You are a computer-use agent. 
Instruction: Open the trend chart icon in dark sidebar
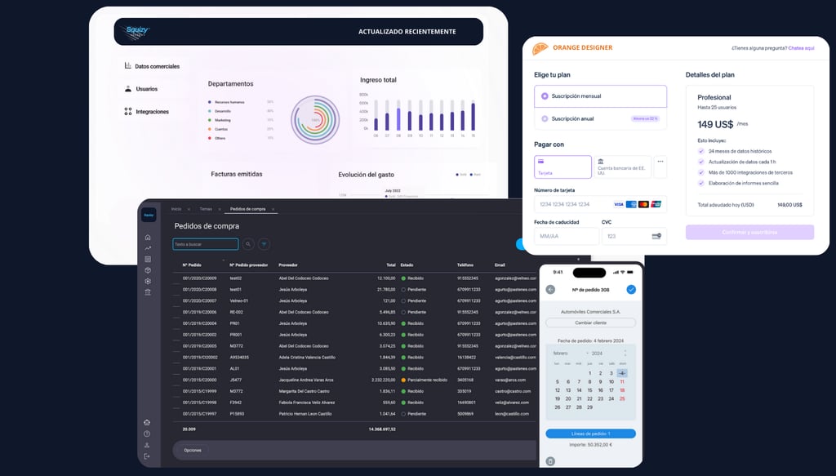point(148,248)
